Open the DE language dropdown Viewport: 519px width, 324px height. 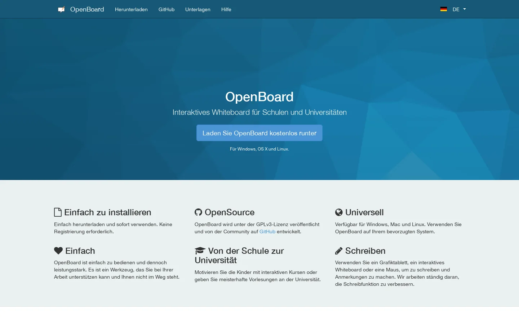(x=459, y=9)
